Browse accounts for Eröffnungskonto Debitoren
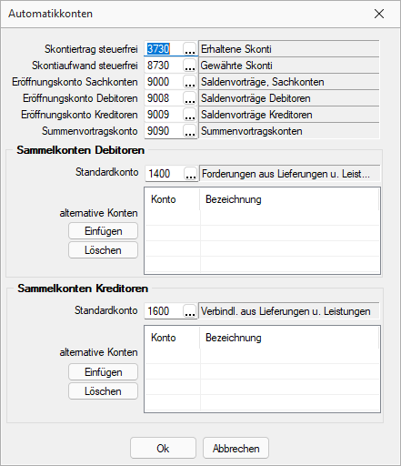This screenshot has height=466, width=401. (x=190, y=98)
